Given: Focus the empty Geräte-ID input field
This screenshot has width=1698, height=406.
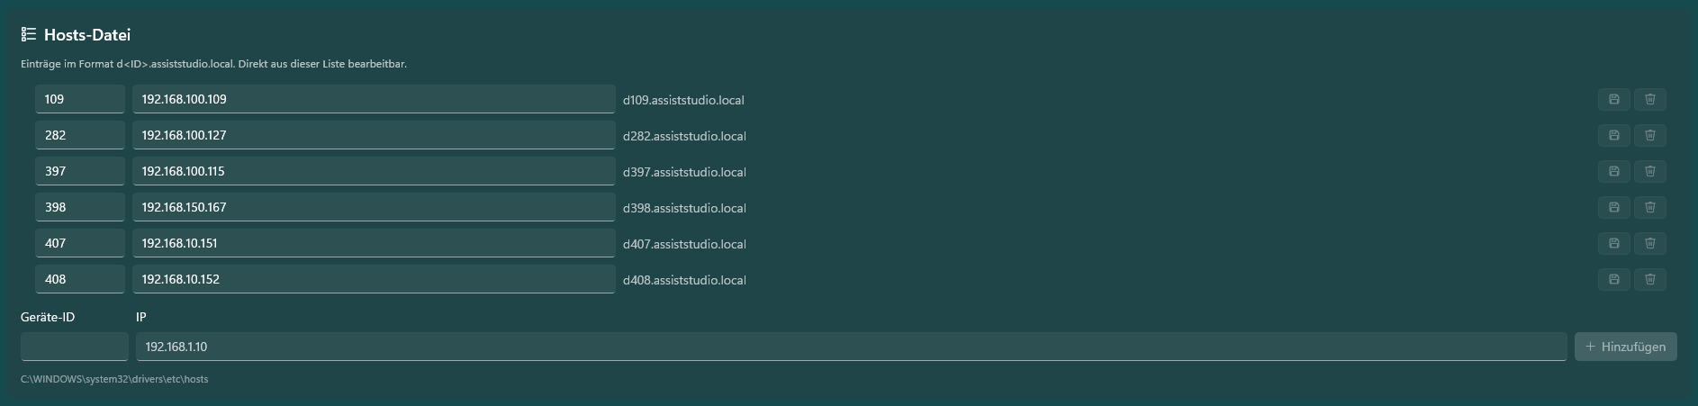Looking at the screenshot, I should tap(75, 347).
